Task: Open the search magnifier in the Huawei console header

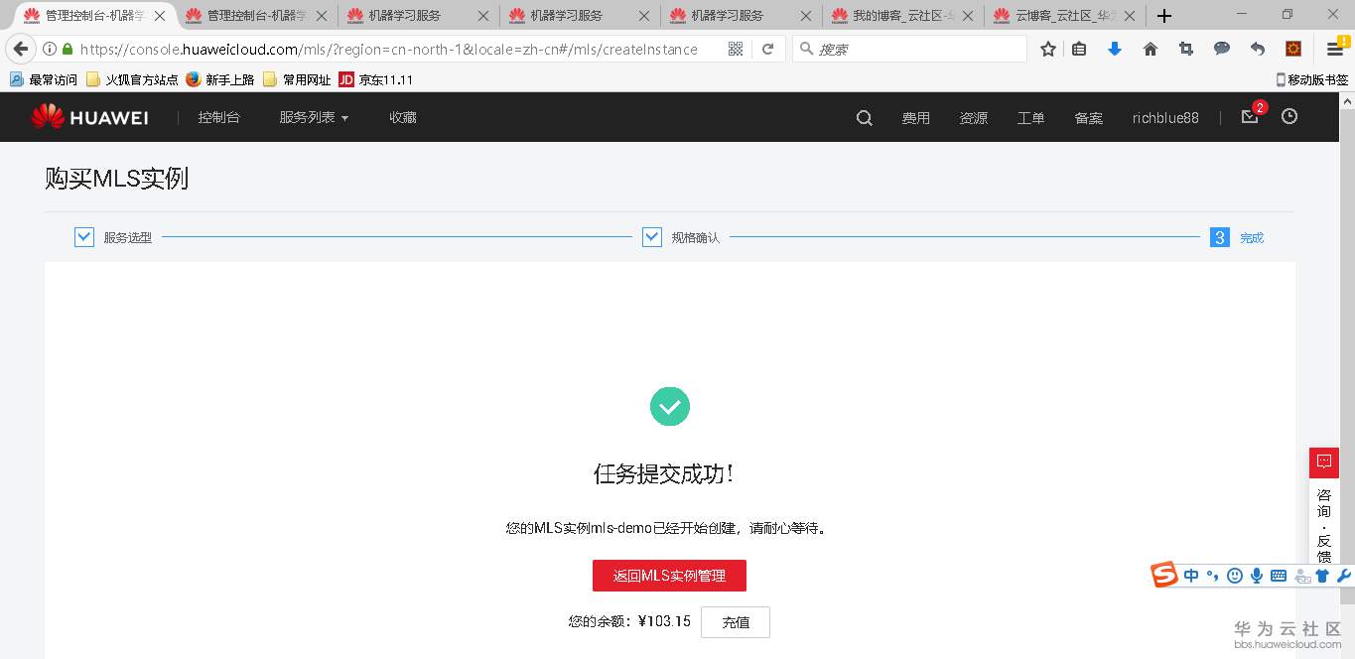Action: 863,117
